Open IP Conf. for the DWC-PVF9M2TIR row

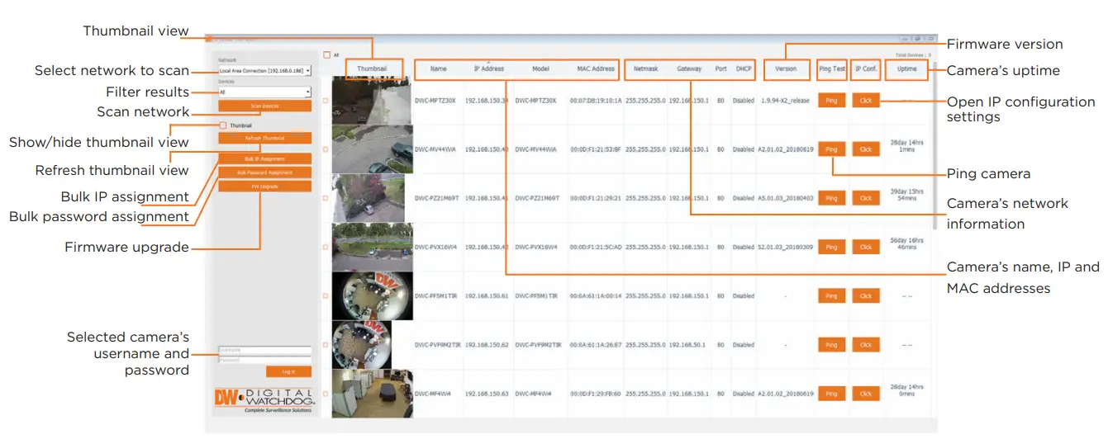click(x=865, y=345)
